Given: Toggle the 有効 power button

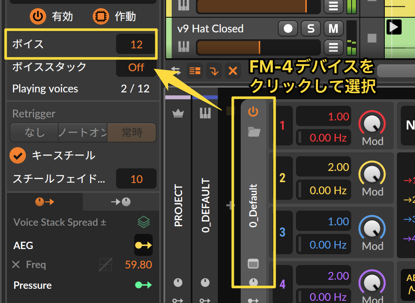Looking at the screenshot, I should [38, 16].
